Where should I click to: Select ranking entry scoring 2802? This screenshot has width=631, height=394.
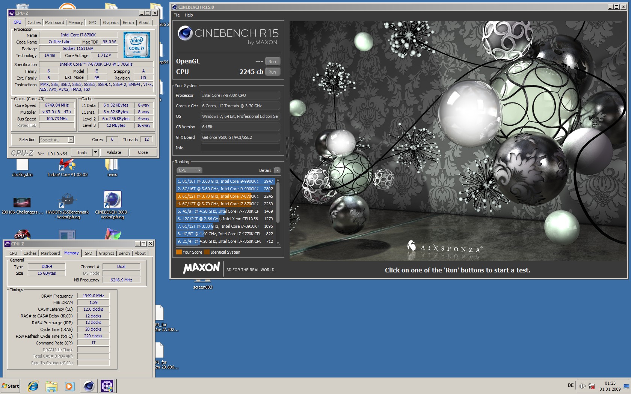pyautogui.click(x=225, y=189)
